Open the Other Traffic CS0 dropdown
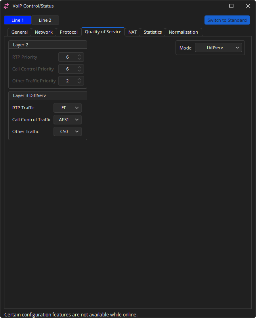The image size is (256, 318). click(67, 131)
